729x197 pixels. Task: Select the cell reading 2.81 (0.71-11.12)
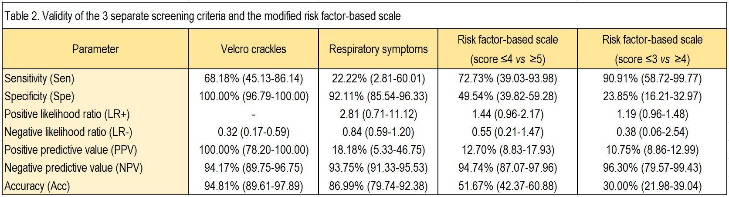point(378,114)
